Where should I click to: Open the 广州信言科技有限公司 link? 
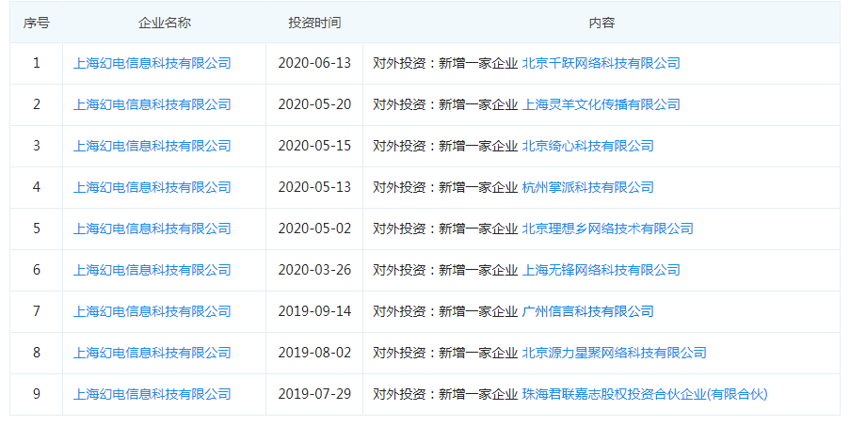pyautogui.click(x=587, y=311)
